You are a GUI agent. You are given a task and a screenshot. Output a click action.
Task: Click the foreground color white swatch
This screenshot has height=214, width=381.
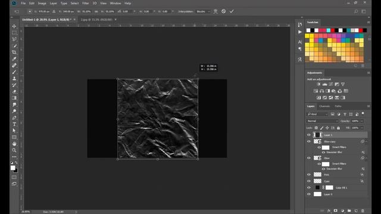(13, 168)
